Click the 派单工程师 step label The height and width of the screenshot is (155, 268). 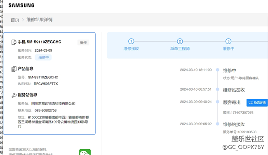click(180, 49)
